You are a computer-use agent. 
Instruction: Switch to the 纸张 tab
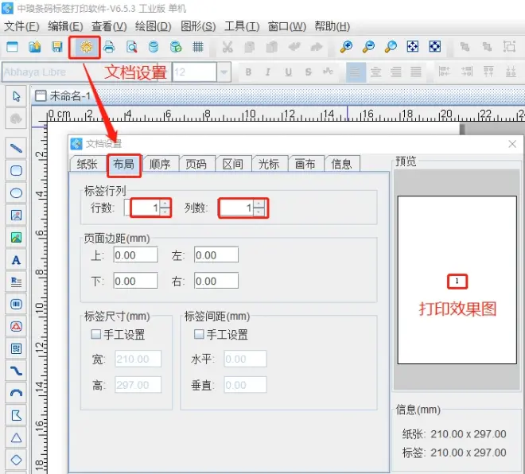click(x=87, y=164)
